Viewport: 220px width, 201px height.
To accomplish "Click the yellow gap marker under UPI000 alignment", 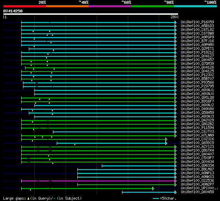I will point(31,190).
